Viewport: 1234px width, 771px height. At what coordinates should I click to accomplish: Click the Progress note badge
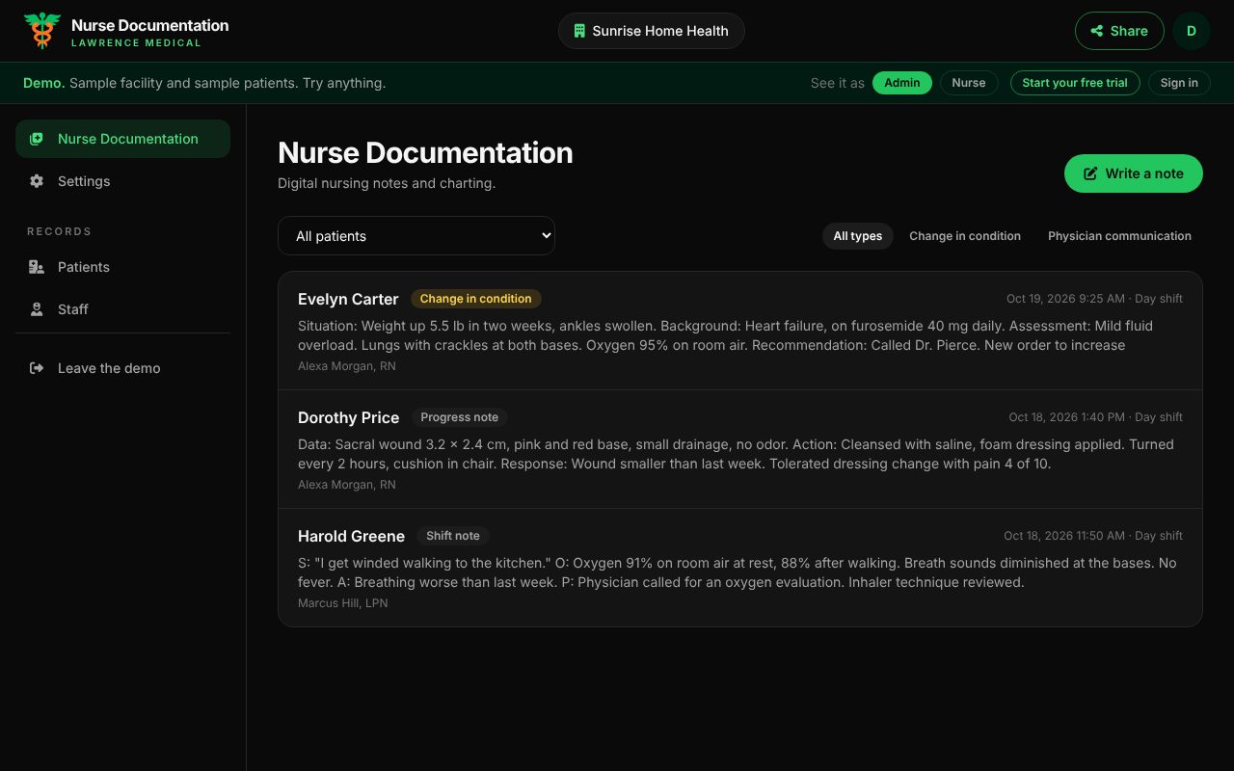click(460, 417)
